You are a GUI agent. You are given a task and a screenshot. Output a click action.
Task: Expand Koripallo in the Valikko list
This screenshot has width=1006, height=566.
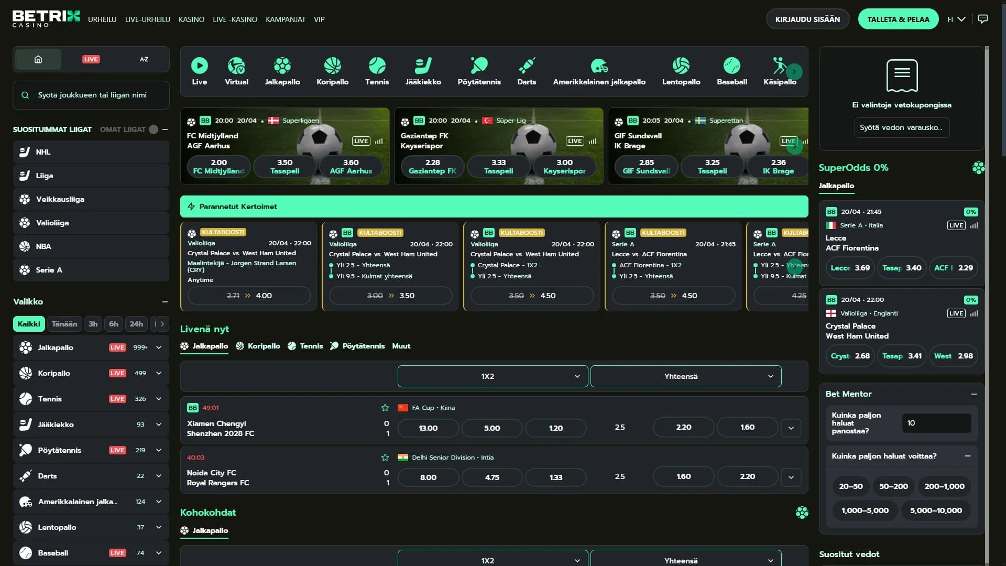coord(159,373)
